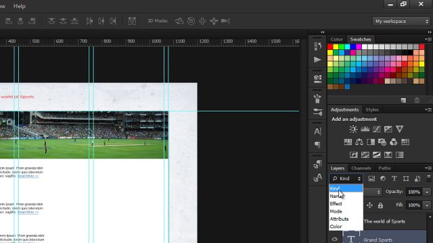Select the 3D Pan mode icon
Screen dimensions: 433x243
202,21
